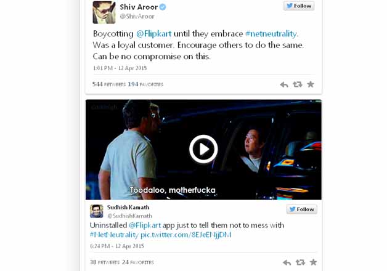The height and width of the screenshot is (271, 387).
Task: Click reply icon on Shiv Aroor's tweet
Action: [x=284, y=84]
